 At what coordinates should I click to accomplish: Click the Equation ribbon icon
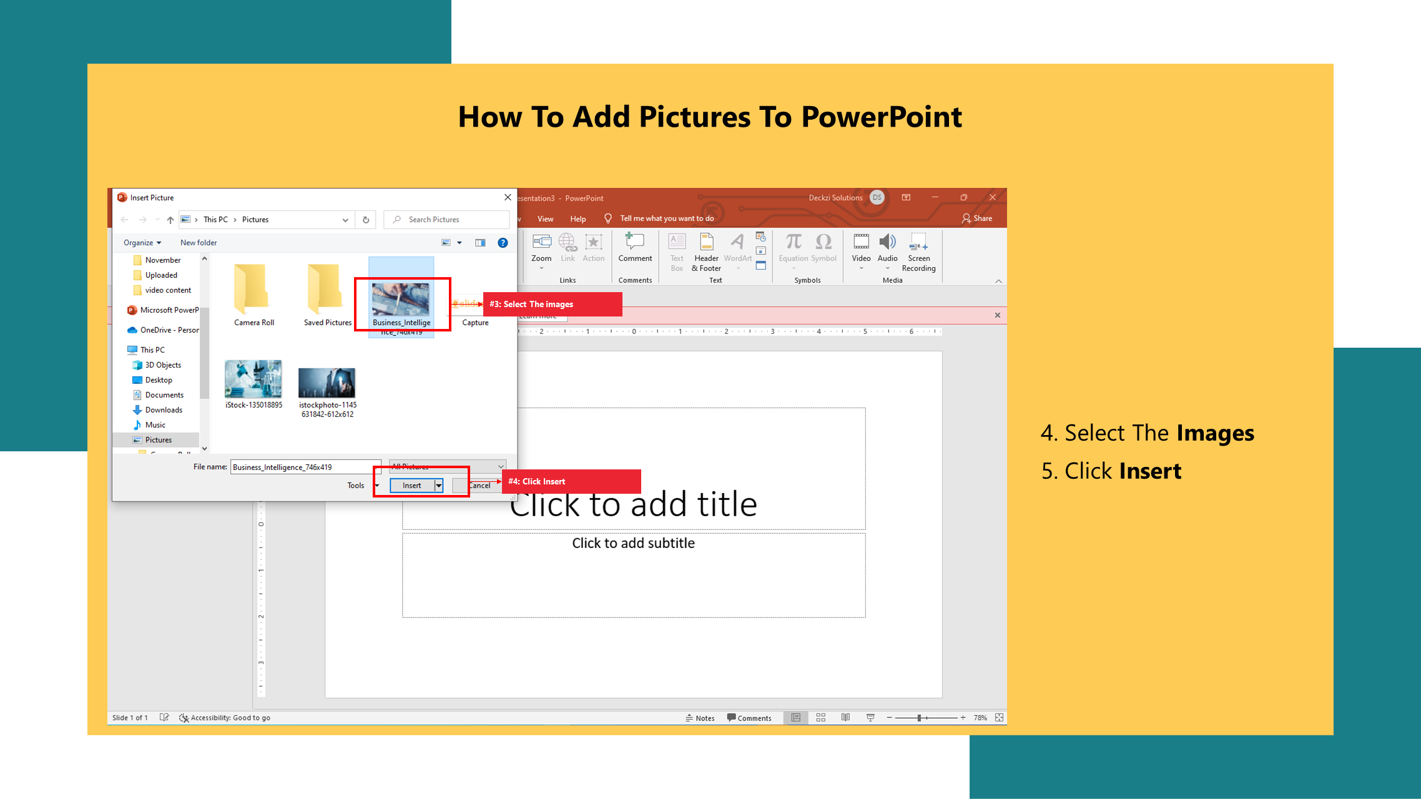tap(794, 250)
